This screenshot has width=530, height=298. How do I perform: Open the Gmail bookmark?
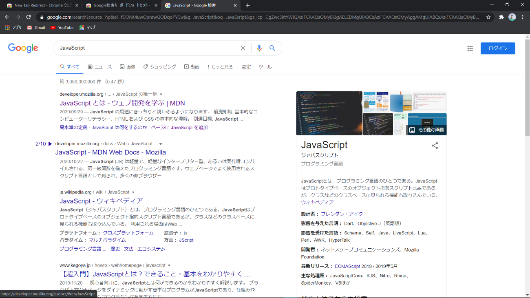click(x=36, y=27)
